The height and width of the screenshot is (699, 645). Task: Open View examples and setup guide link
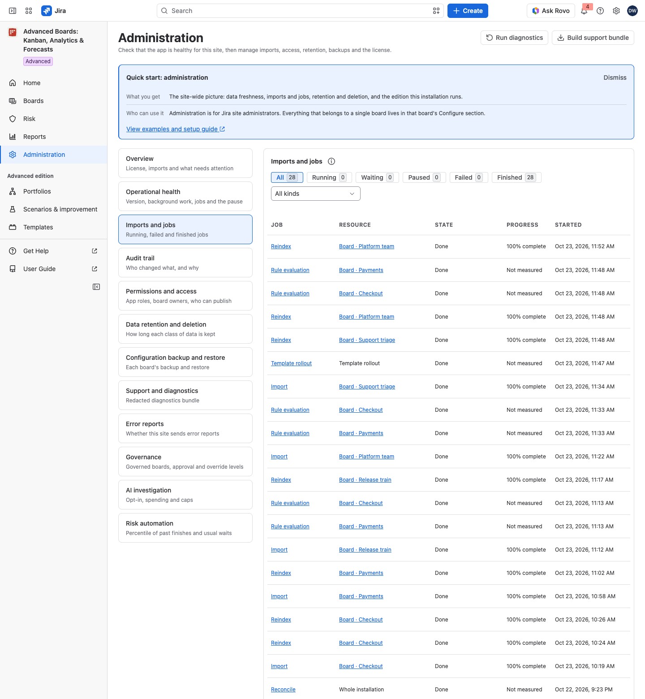point(176,129)
